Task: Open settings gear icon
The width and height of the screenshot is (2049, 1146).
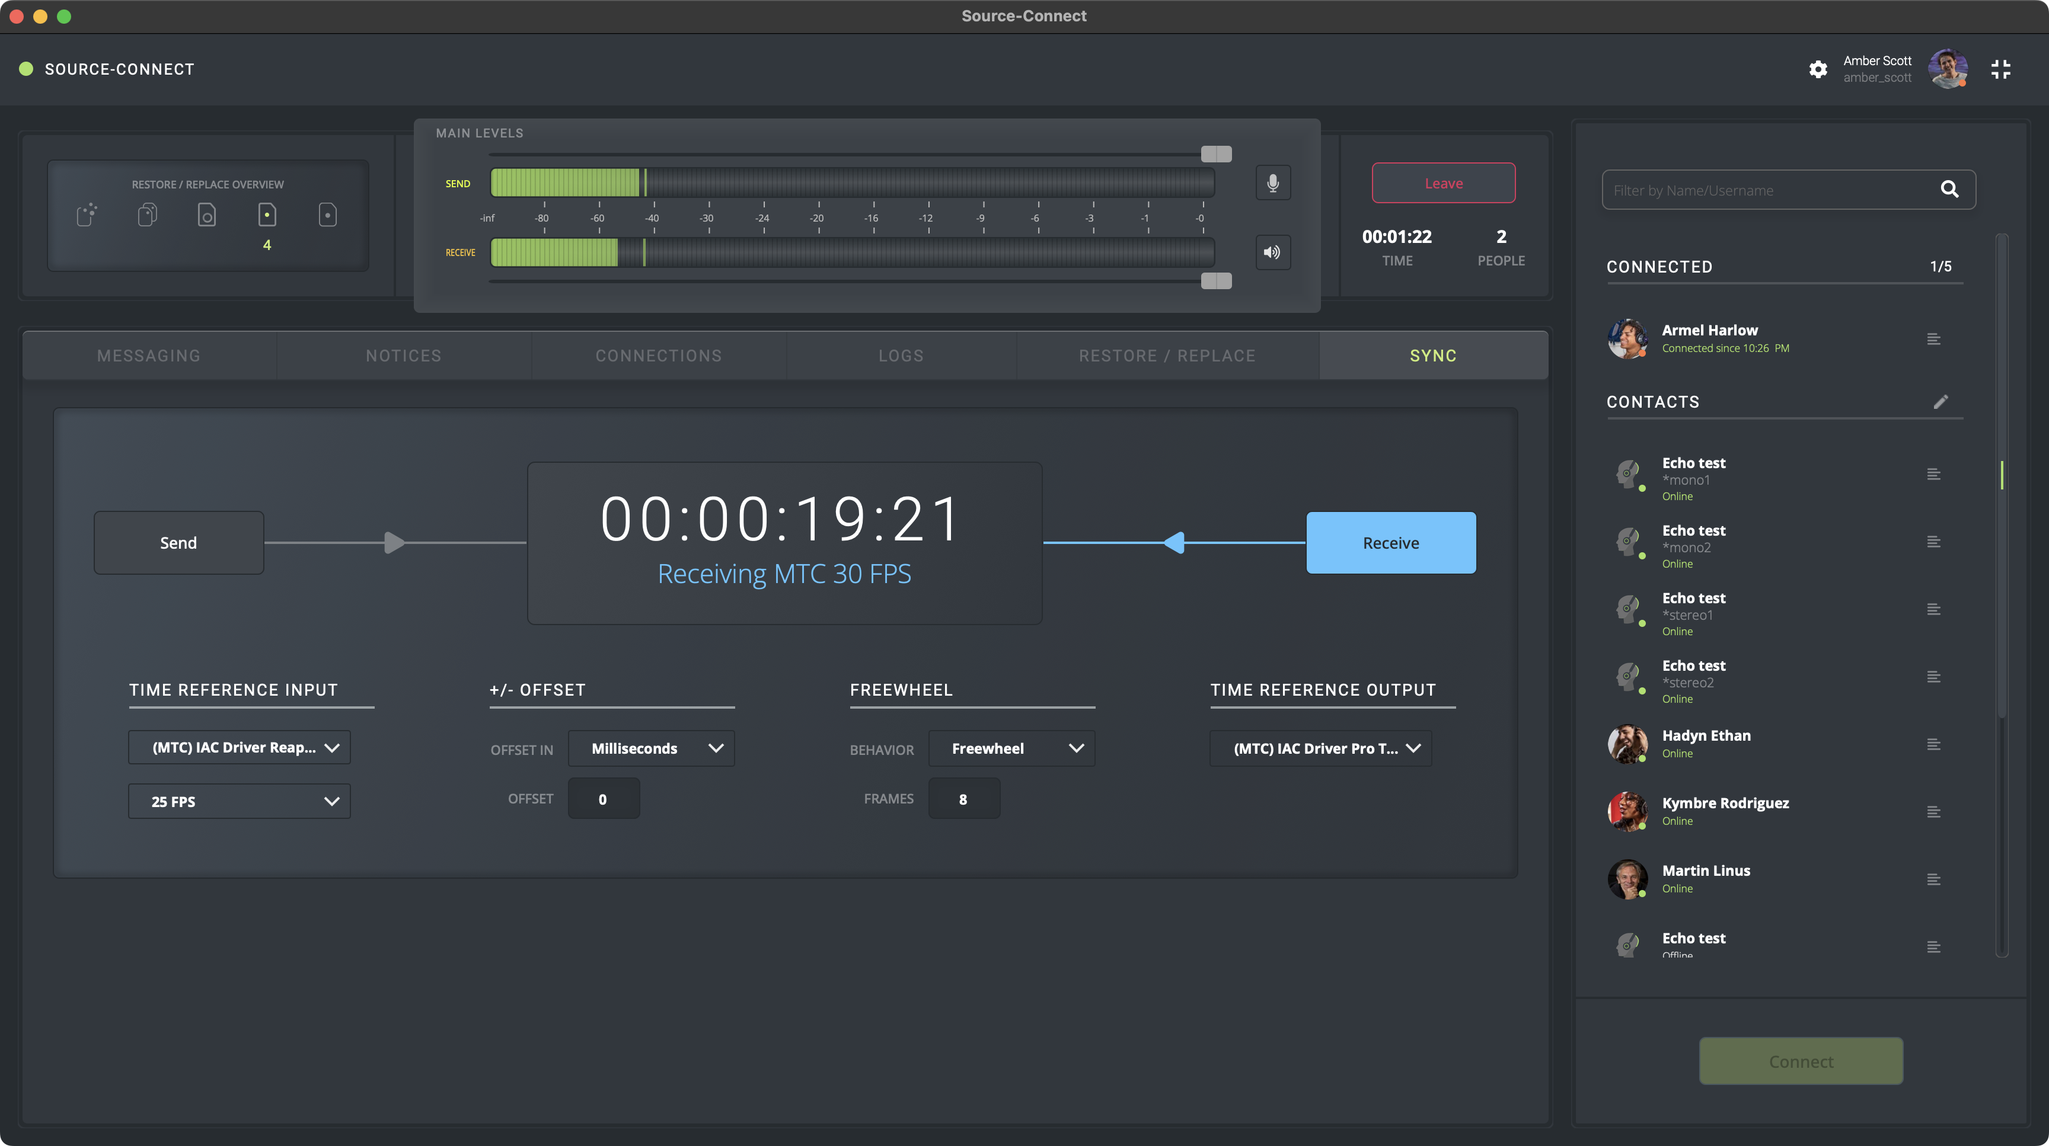Action: pyautogui.click(x=1818, y=69)
